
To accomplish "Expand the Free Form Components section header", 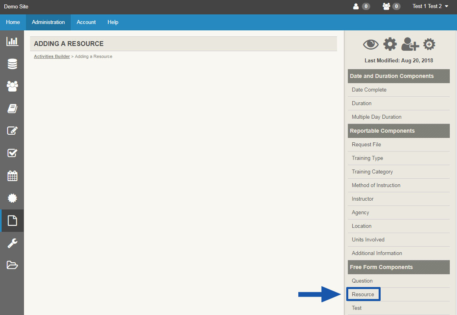I will (398, 267).
